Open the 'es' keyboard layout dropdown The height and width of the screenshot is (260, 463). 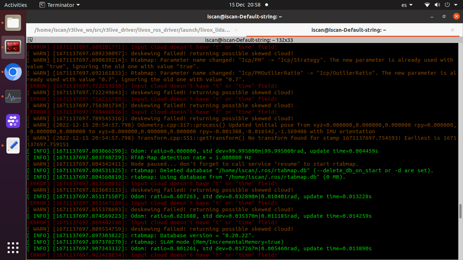[407, 5]
